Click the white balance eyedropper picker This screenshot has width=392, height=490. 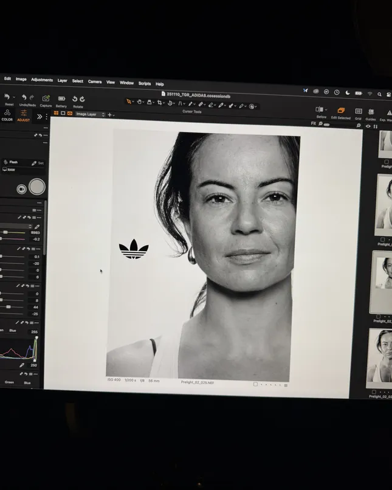[x=37, y=227]
